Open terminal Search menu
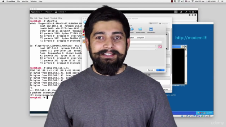The width and height of the screenshot is (226, 127). coord(46,18)
